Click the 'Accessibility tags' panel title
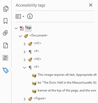This screenshot has width=98, height=103. pyautogui.click(x=31, y=5)
